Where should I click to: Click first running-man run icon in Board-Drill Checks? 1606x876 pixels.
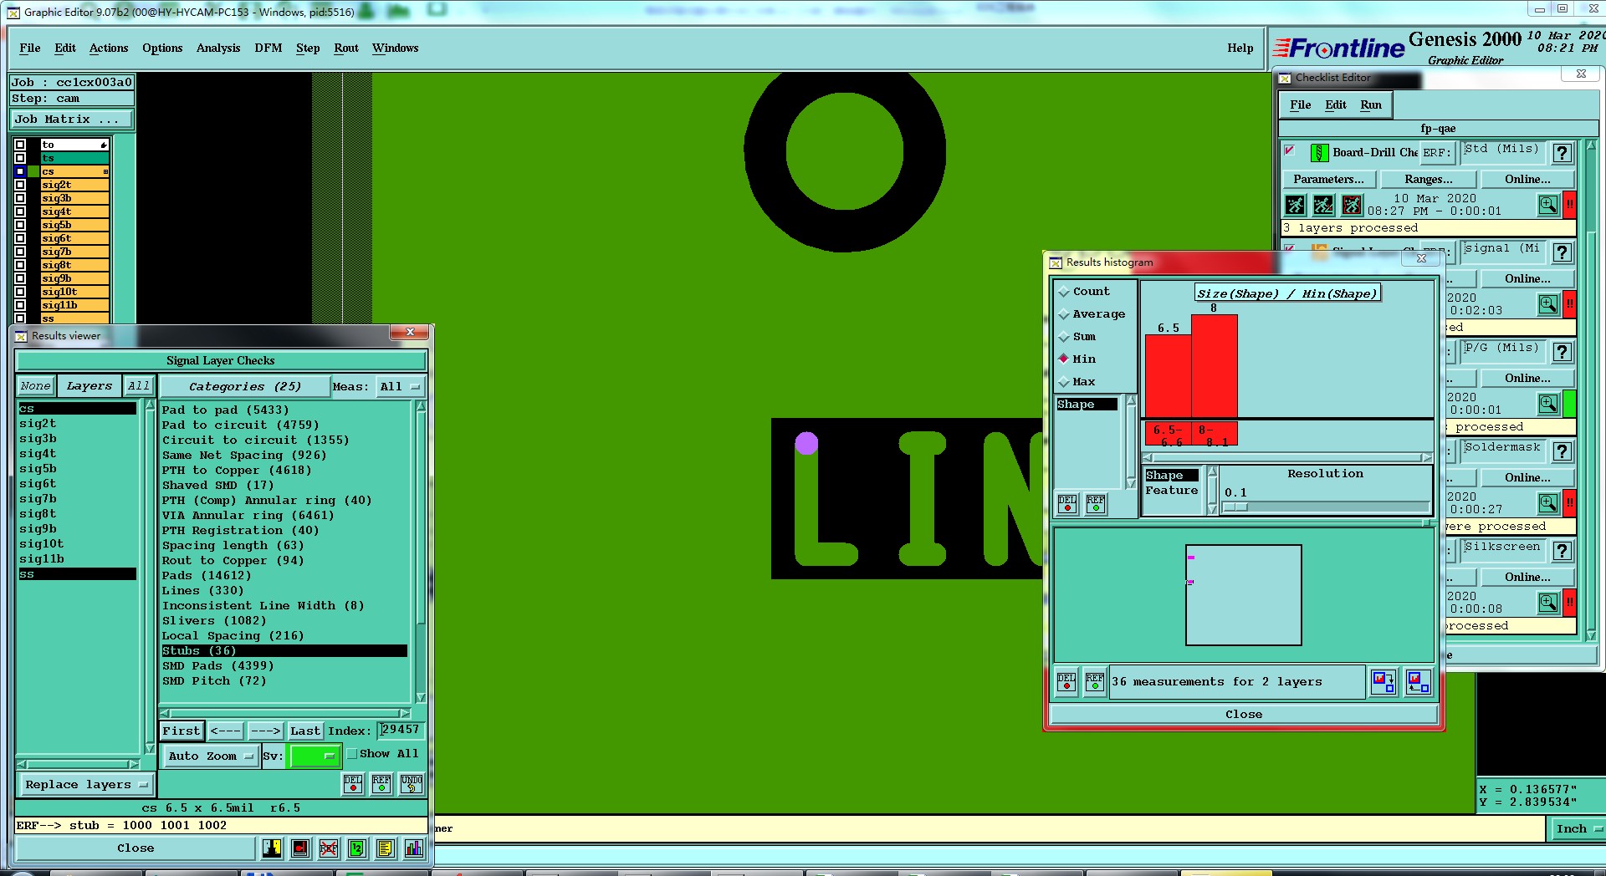tap(1295, 204)
